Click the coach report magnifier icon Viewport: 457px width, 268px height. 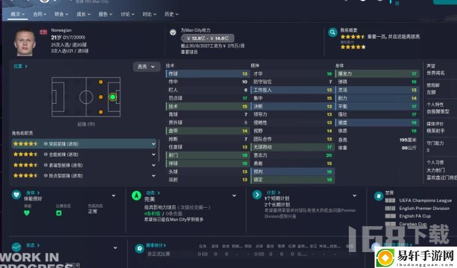click(x=332, y=32)
